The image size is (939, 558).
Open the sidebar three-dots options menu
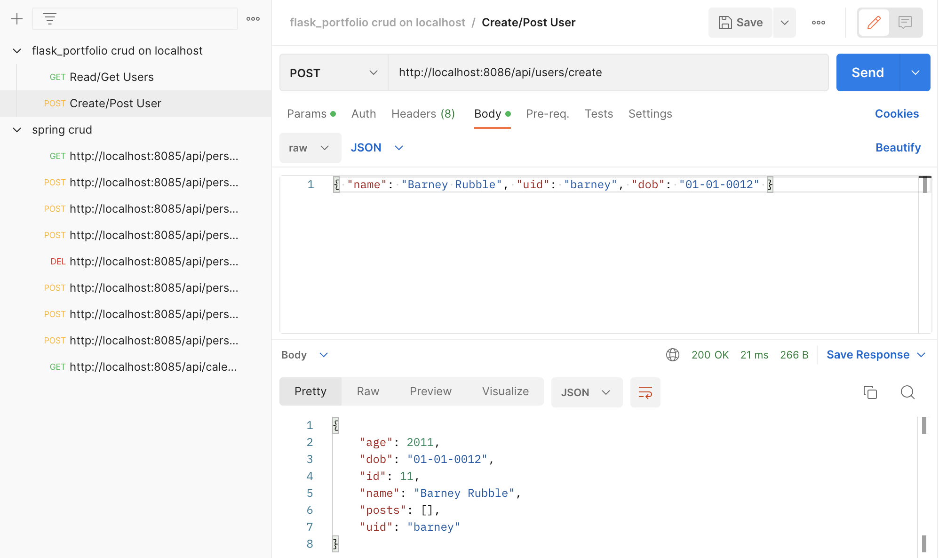pyautogui.click(x=253, y=19)
